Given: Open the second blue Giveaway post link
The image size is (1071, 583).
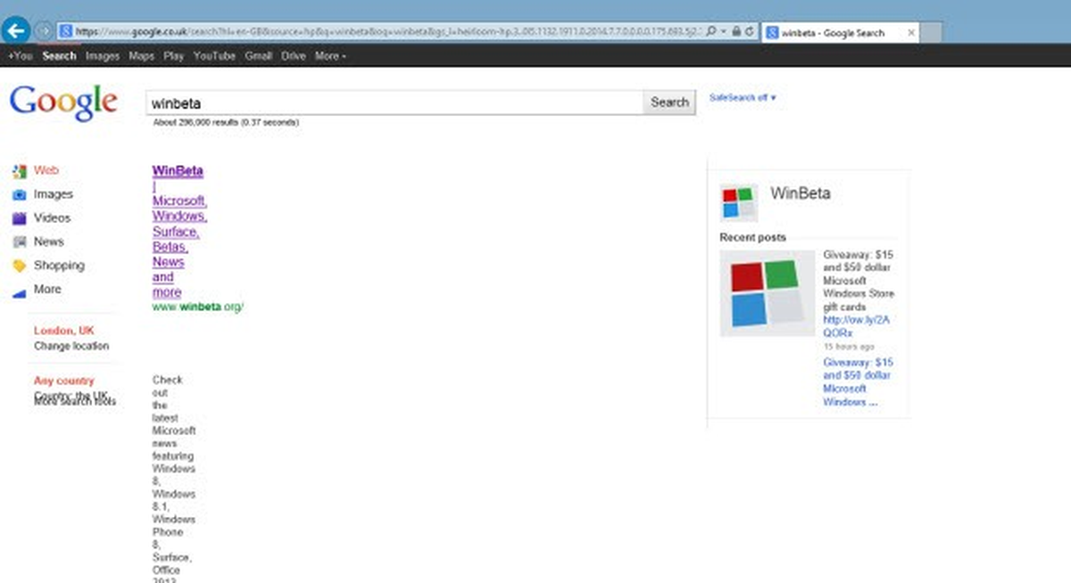Looking at the screenshot, I should [858, 382].
